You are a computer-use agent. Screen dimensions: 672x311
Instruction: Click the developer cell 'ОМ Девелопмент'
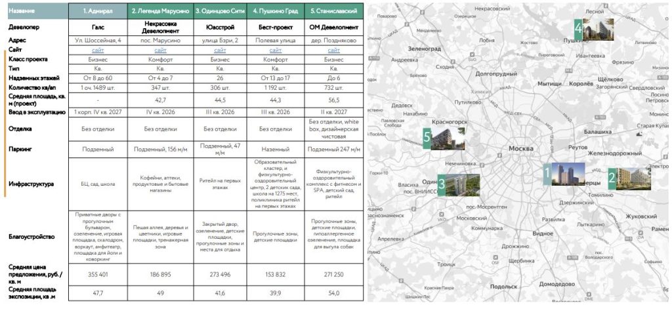[x=334, y=28]
